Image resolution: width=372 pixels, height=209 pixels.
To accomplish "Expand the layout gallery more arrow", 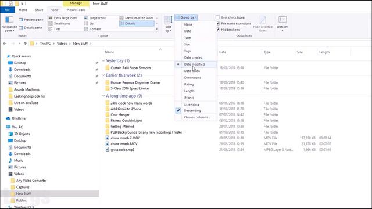I will point(156,29).
